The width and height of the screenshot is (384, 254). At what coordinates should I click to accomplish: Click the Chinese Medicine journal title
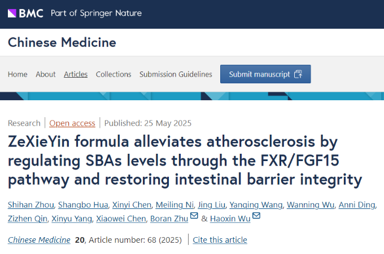[x=62, y=42]
